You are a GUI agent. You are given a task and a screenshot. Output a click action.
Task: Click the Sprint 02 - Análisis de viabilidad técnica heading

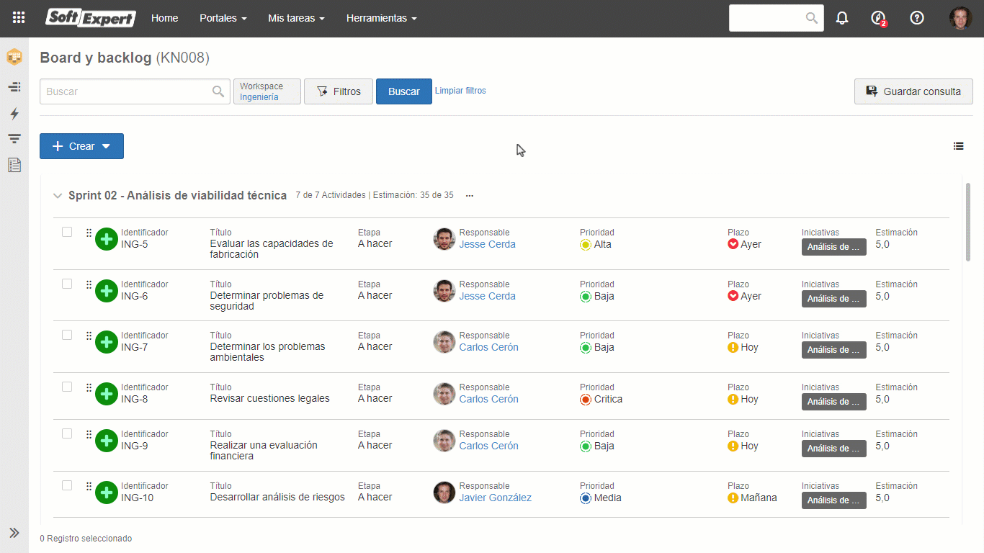(178, 196)
